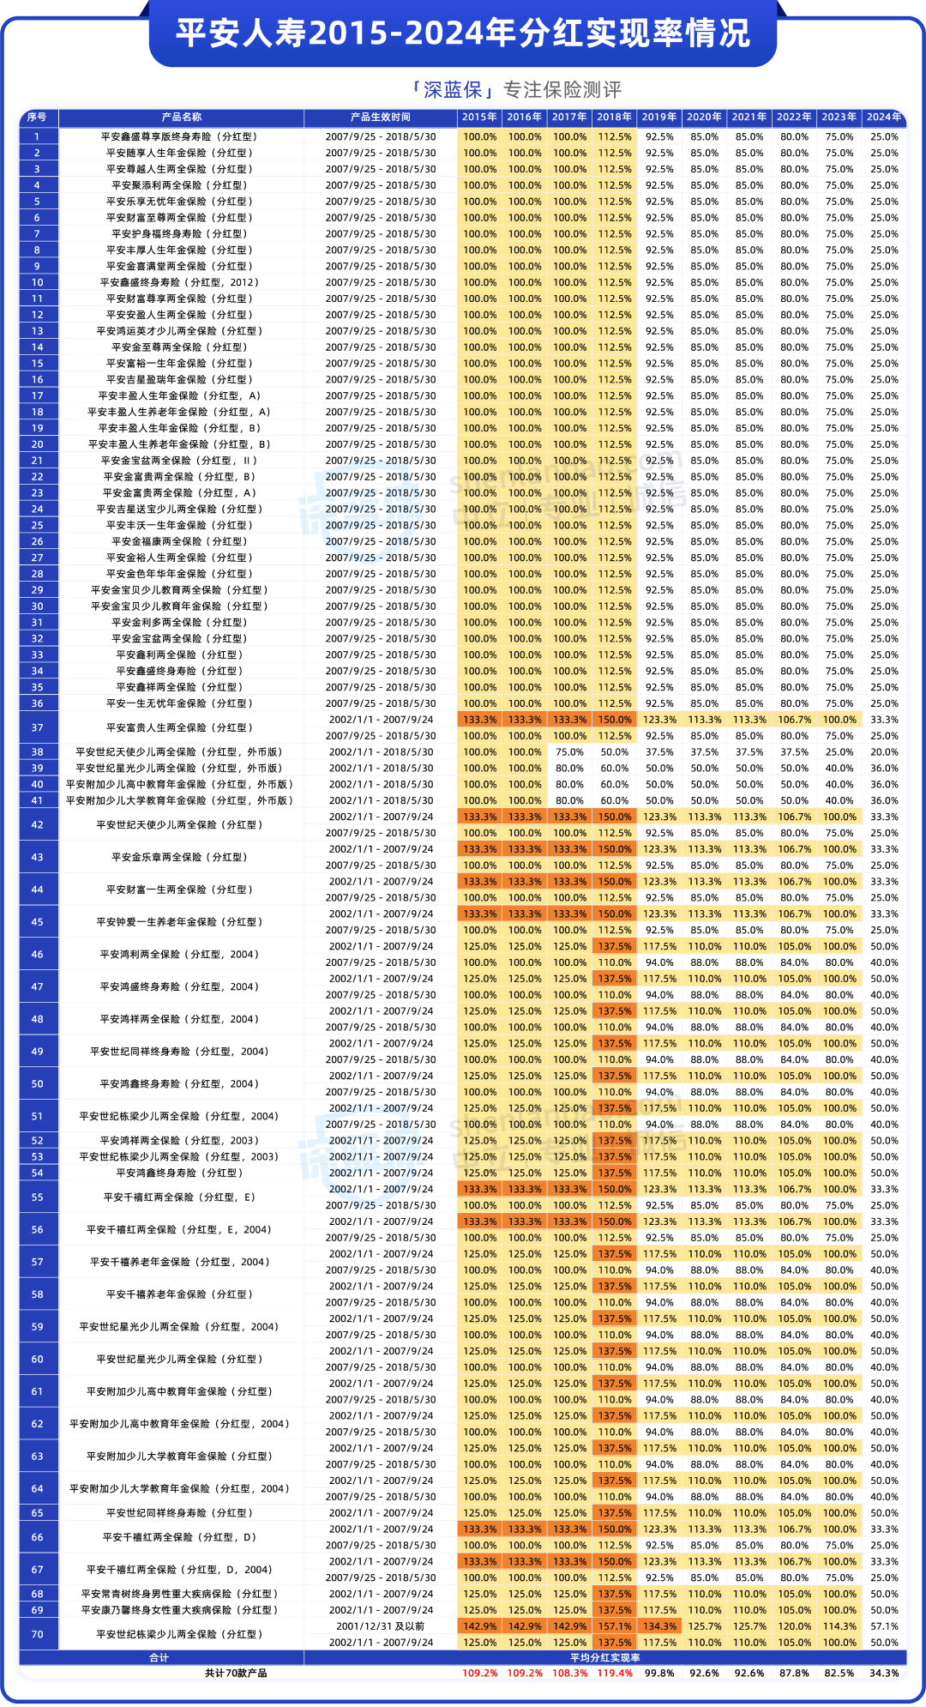Viewport: 926px width, 1707px height.
Task: Click the 2024年 column header
Action: (884, 118)
